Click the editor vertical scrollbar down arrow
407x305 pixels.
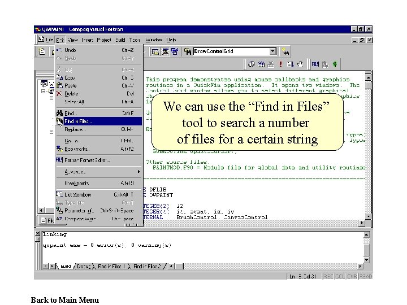coord(369,216)
